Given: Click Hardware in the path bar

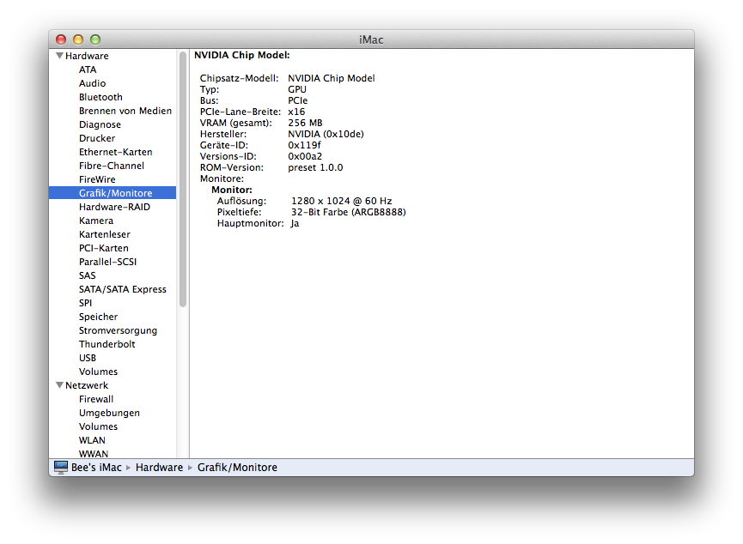Looking at the screenshot, I should tap(159, 468).
